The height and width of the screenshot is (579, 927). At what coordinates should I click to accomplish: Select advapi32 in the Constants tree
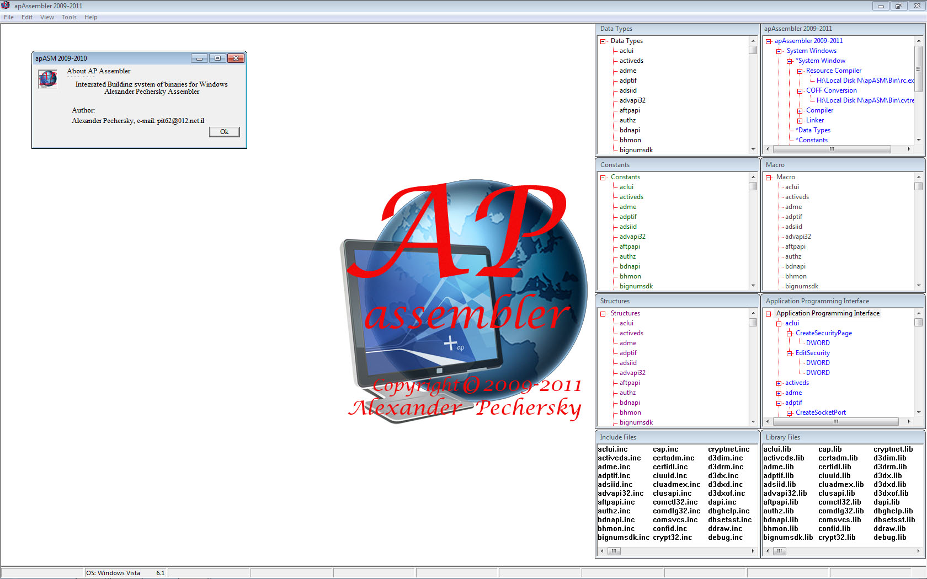pyautogui.click(x=632, y=237)
